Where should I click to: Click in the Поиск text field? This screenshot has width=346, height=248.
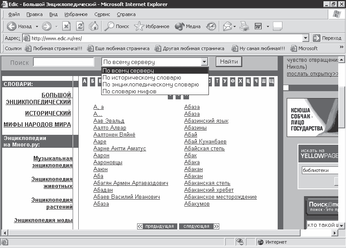(x=63, y=62)
